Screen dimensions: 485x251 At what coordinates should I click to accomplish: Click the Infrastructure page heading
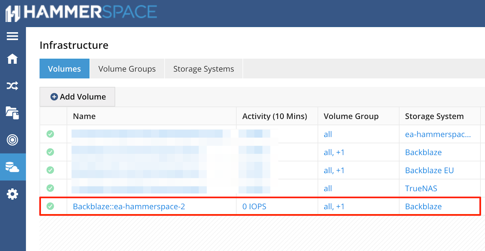(74, 45)
